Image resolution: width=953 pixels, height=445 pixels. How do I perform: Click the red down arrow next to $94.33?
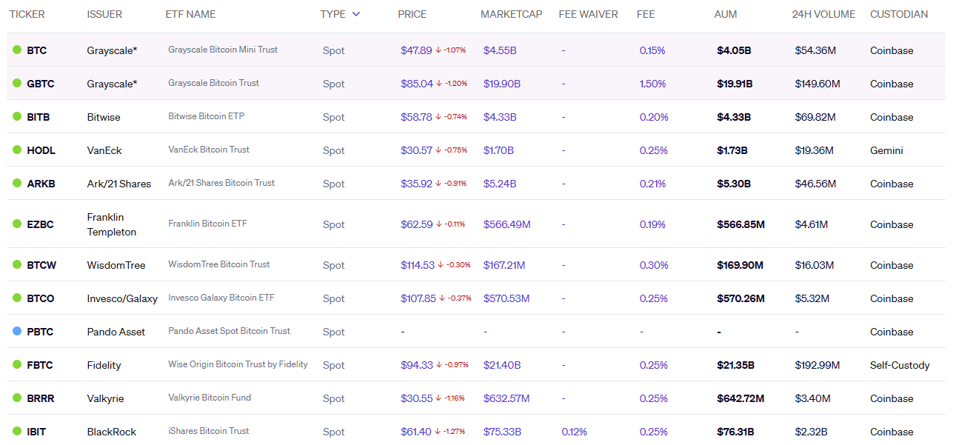click(x=440, y=365)
